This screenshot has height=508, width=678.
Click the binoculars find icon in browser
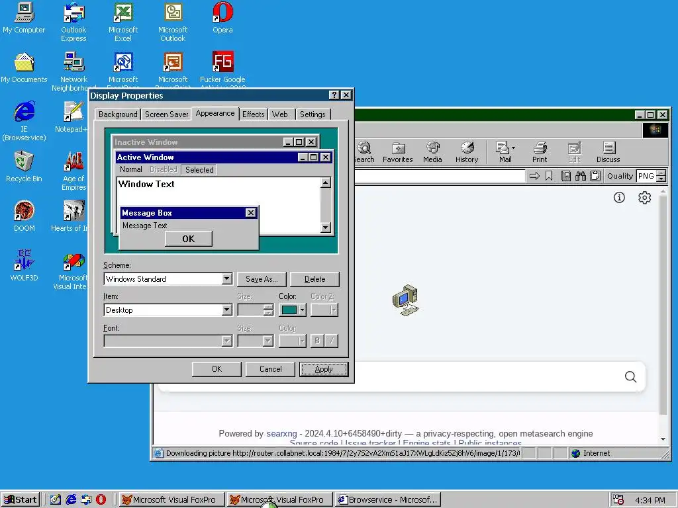(x=580, y=176)
